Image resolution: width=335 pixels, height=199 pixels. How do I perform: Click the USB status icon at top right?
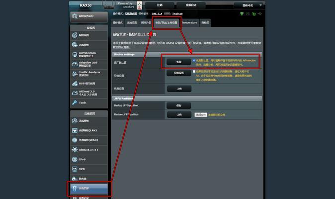[260, 13]
